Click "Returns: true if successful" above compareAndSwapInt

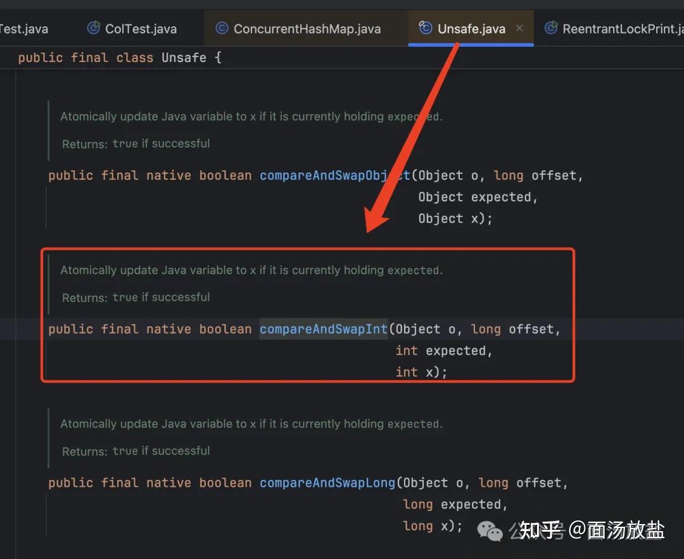(136, 298)
